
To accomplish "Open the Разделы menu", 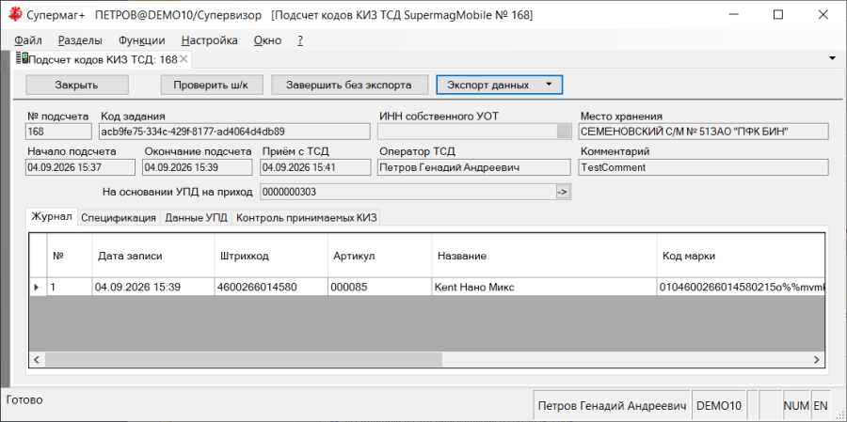I will pyautogui.click(x=81, y=40).
